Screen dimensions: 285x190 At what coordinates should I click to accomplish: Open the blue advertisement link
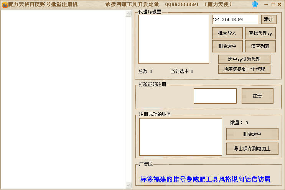205,179
